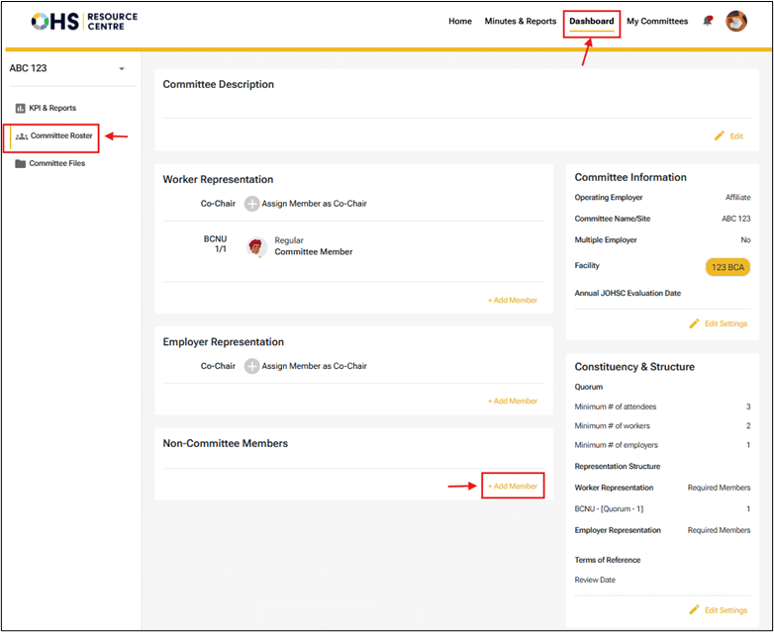The height and width of the screenshot is (632, 774).
Task: Select the BCNU committee member avatar
Action: [x=256, y=246]
